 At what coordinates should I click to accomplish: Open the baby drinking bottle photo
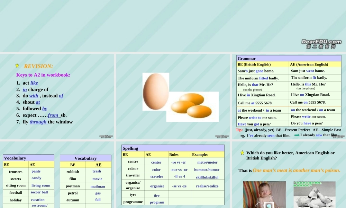315,194
